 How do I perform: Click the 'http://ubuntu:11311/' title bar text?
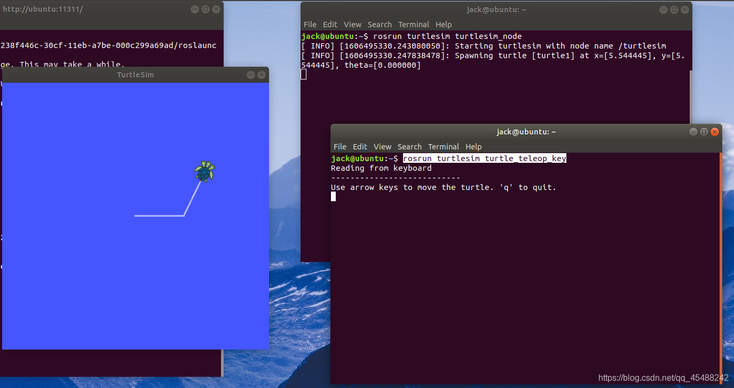coord(43,9)
